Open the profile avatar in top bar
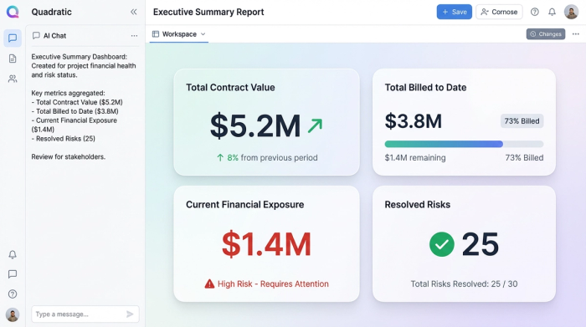The height and width of the screenshot is (327, 586). point(571,12)
